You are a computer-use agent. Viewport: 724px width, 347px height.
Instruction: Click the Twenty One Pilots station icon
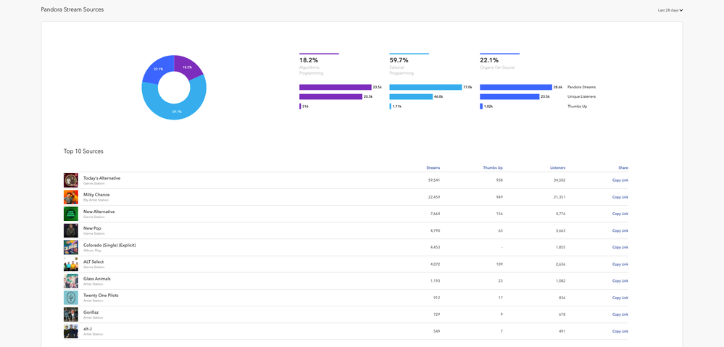[x=70, y=298]
